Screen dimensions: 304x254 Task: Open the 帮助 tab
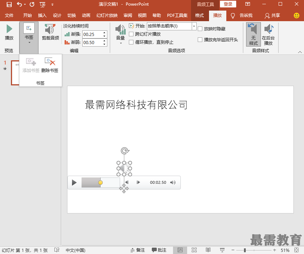point(157,15)
